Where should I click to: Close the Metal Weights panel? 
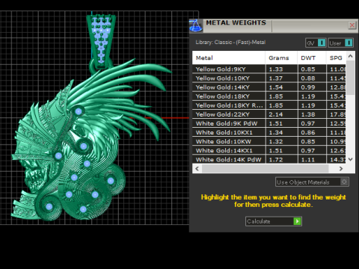352,25
